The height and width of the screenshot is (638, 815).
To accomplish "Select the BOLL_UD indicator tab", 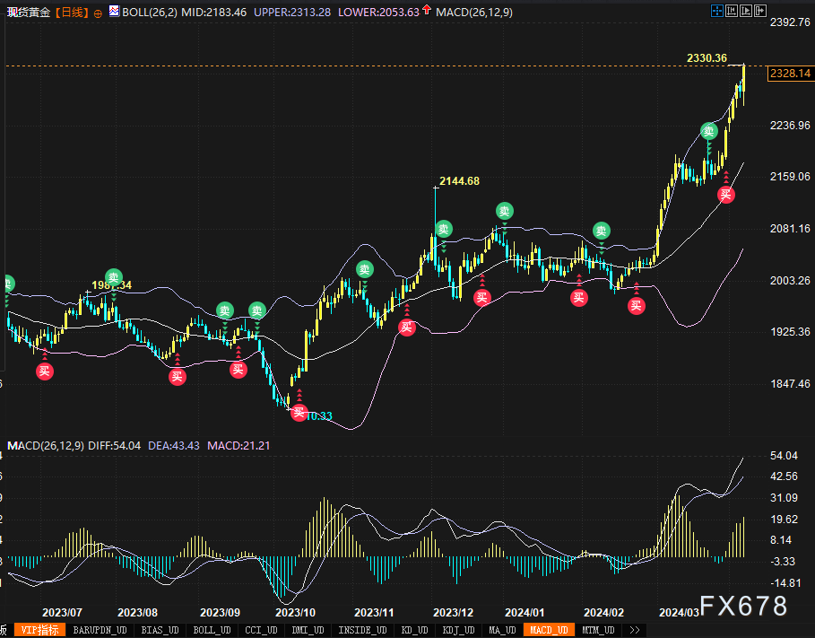I will click(212, 630).
